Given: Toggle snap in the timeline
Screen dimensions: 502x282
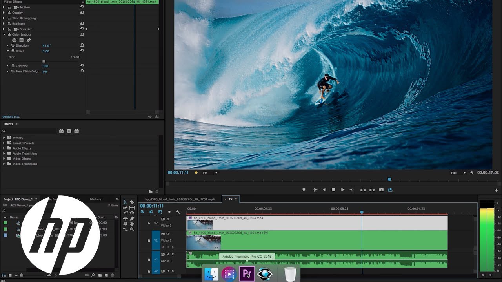Looking at the screenshot, I should coord(151,212).
